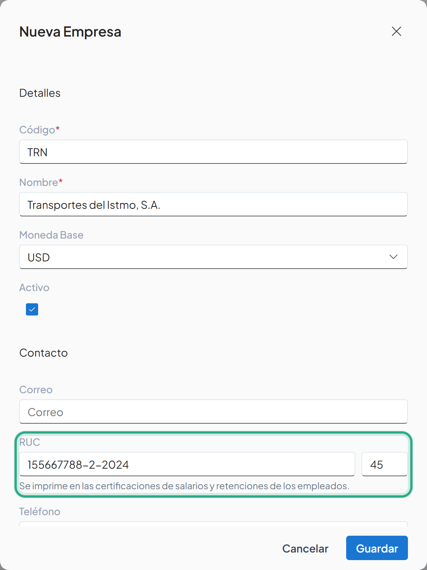The image size is (427, 570).
Task: Click the Código input field
Action: coord(213,152)
